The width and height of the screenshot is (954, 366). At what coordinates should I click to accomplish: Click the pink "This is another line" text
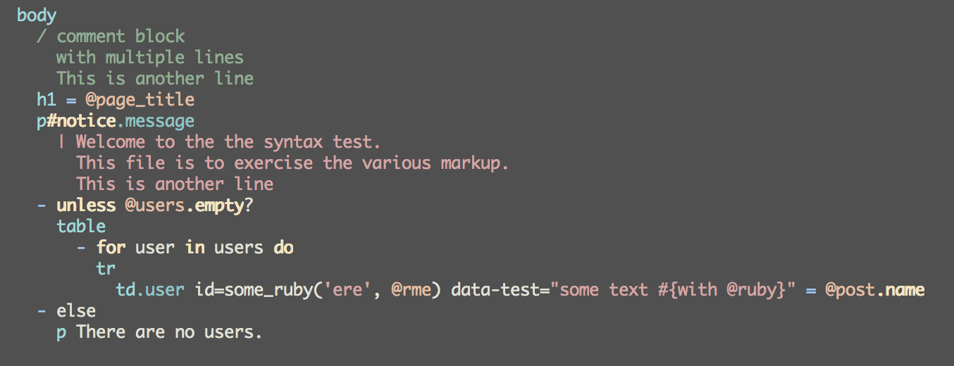[175, 184]
